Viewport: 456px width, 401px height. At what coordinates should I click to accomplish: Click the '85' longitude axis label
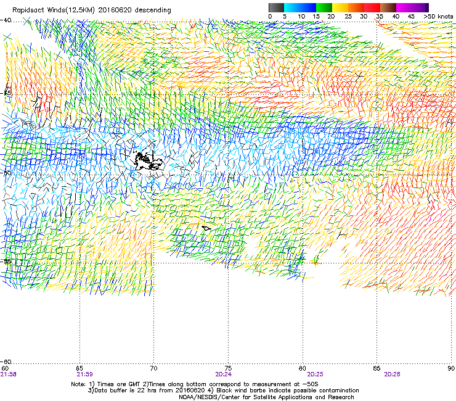tap(377, 368)
